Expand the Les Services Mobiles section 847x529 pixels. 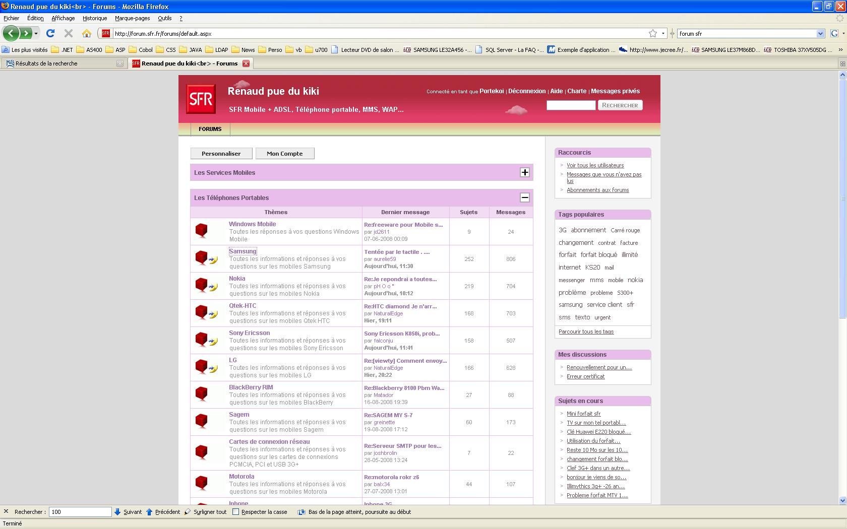click(525, 172)
